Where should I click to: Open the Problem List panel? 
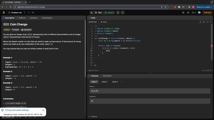pos(15,13)
